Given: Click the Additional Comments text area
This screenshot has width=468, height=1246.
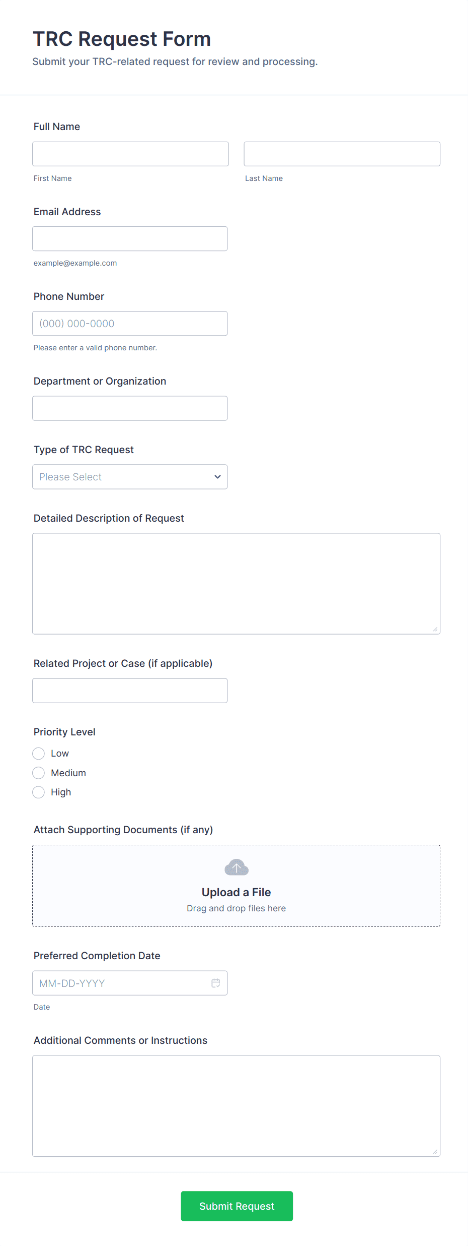Looking at the screenshot, I should coord(236,1105).
